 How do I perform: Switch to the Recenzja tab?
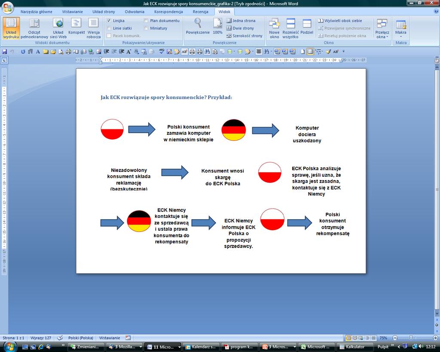point(200,12)
